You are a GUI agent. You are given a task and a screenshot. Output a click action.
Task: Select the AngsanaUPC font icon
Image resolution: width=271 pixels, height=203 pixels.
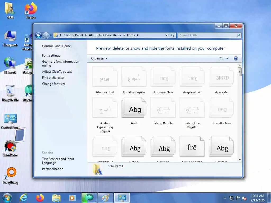[192, 77]
